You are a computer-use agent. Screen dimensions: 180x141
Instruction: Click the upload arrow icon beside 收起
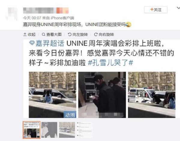click(x=25, y=34)
